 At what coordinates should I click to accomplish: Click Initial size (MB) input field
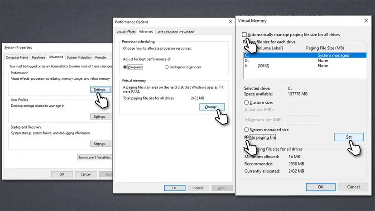tap(303, 109)
